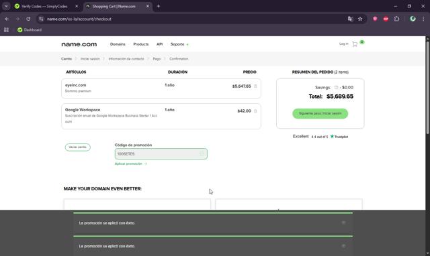This screenshot has width=430, height=256.
Task: Remove Google Workspace item via trash icon
Action: pos(255,111)
